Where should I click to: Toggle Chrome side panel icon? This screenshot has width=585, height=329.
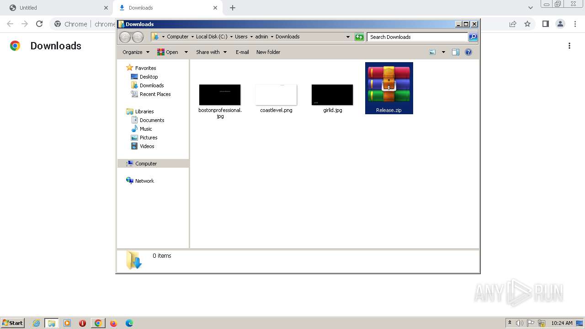click(x=545, y=24)
